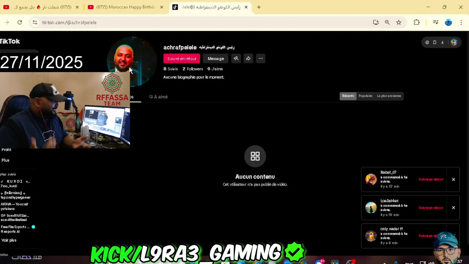
Task: Click the download icon in header pill
Action: point(442,43)
